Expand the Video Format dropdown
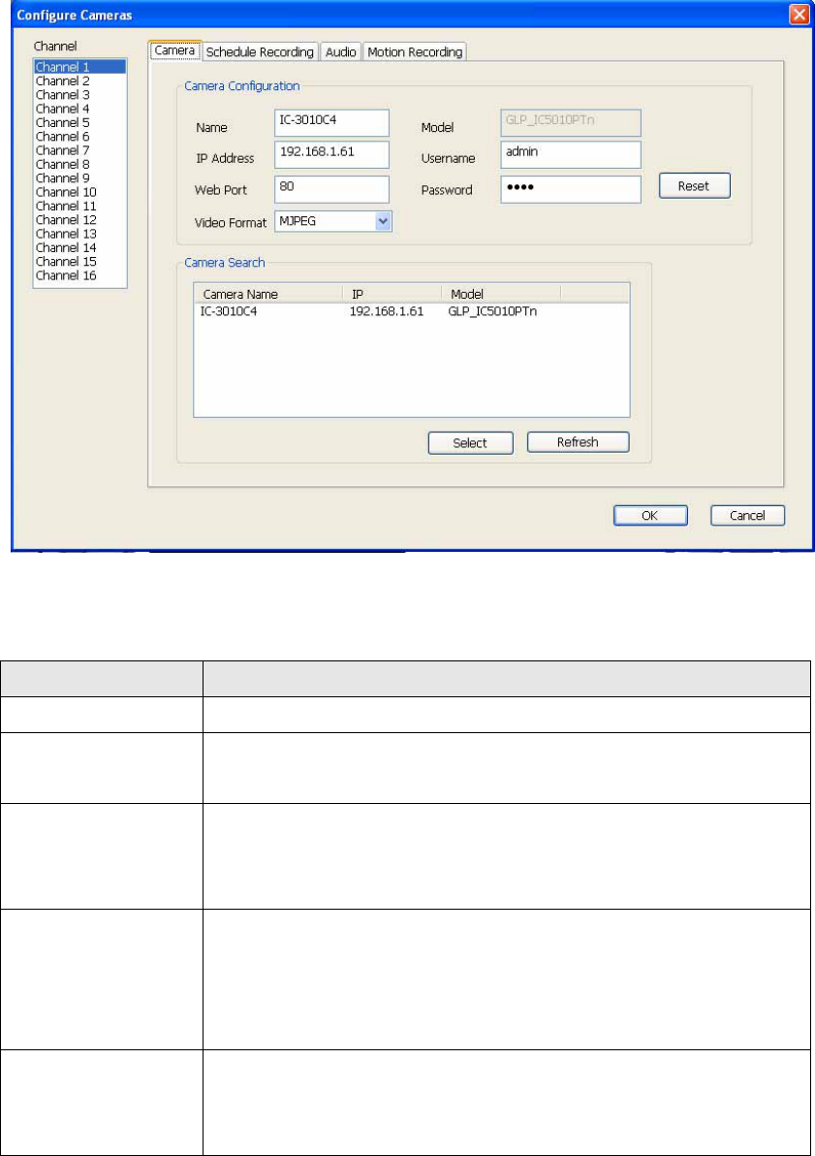The height and width of the screenshot is (1156, 815). tap(383, 221)
